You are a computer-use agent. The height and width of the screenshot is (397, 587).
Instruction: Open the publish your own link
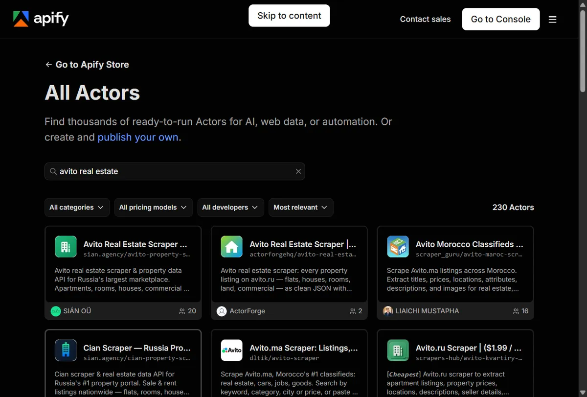[138, 138]
